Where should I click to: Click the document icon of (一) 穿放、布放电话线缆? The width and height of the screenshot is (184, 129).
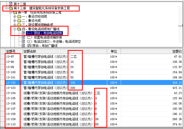pyautogui.click(x=23, y=33)
